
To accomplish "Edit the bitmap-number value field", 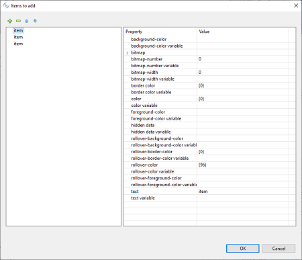I will 243,59.
